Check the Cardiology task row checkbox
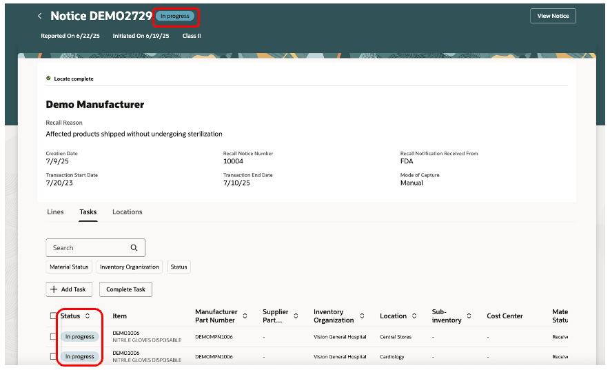610x370 pixels. 53,356
